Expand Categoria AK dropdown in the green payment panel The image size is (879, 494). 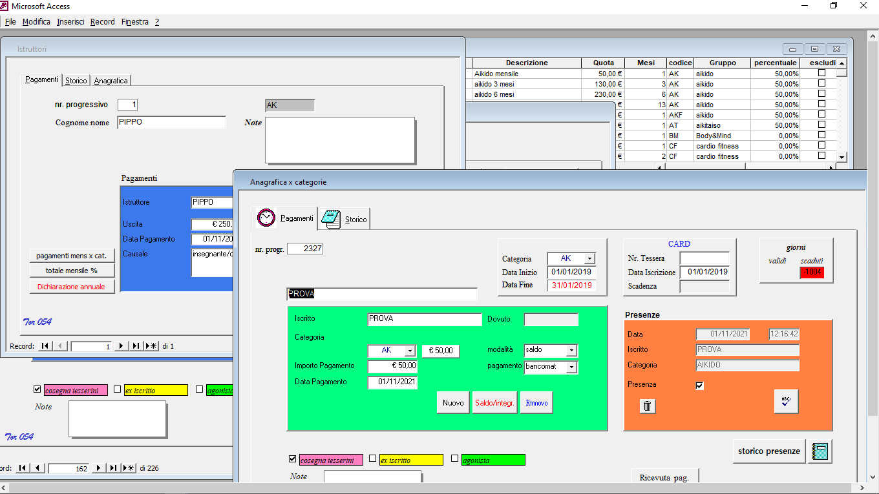pos(410,351)
